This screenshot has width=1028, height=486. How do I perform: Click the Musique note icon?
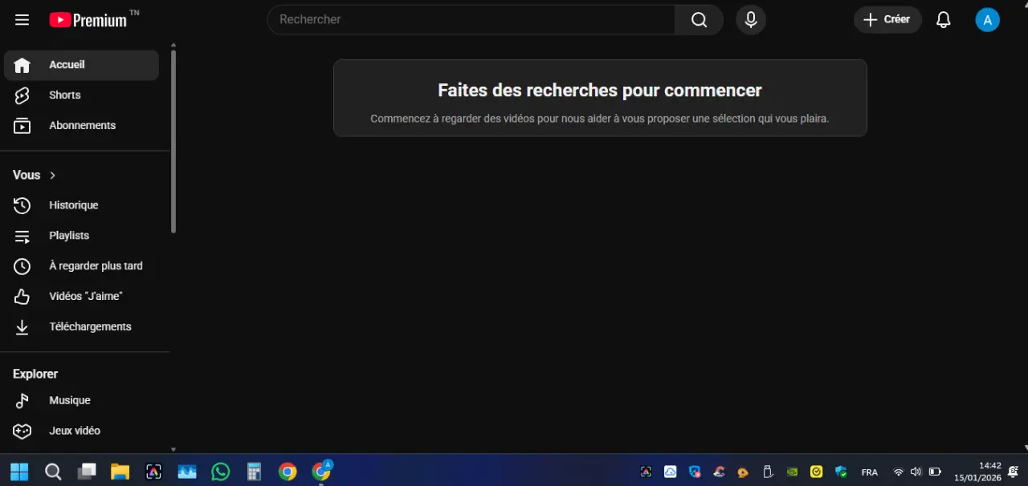pyautogui.click(x=22, y=401)
